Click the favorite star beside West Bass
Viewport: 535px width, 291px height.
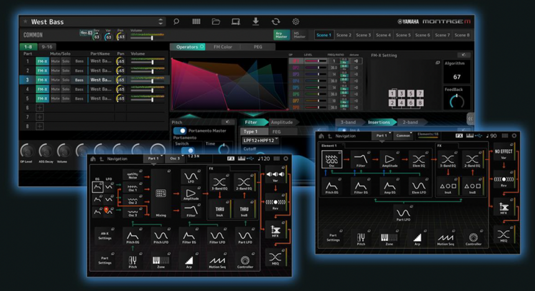(26, 22)
